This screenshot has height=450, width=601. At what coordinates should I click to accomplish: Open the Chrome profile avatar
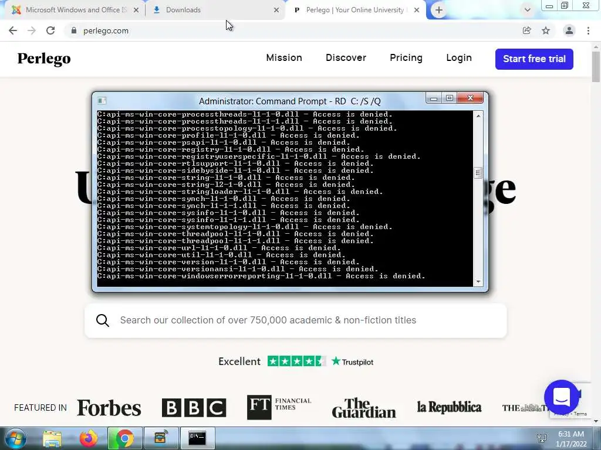569,30
